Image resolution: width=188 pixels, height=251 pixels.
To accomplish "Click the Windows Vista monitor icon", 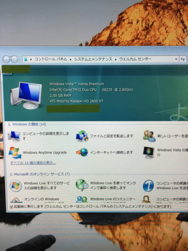I will click(148, 152).
